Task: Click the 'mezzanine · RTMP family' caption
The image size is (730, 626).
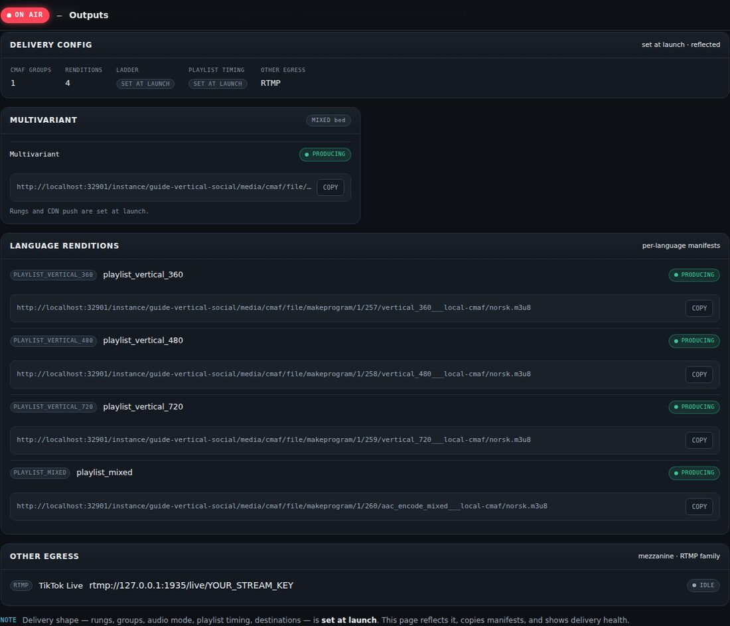Action: [x=679, y=556]
